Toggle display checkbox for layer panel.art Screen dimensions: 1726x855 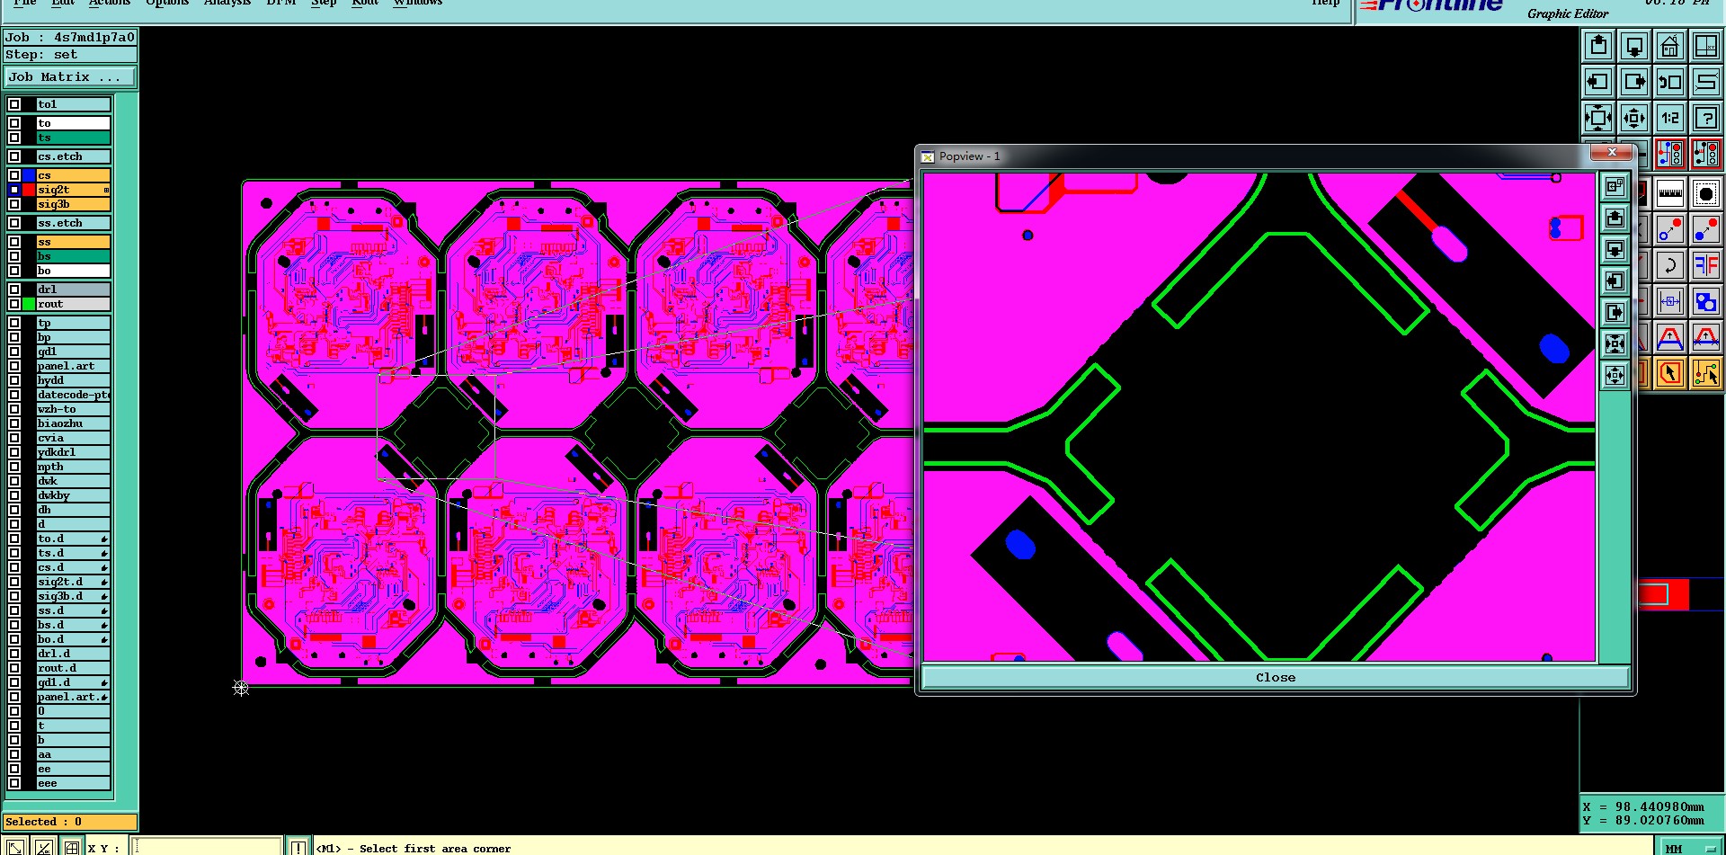click(14, 366)
